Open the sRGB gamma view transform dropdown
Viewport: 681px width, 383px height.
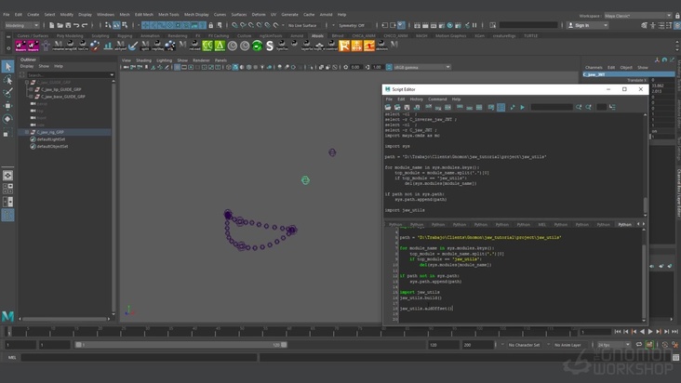point(421,67)
